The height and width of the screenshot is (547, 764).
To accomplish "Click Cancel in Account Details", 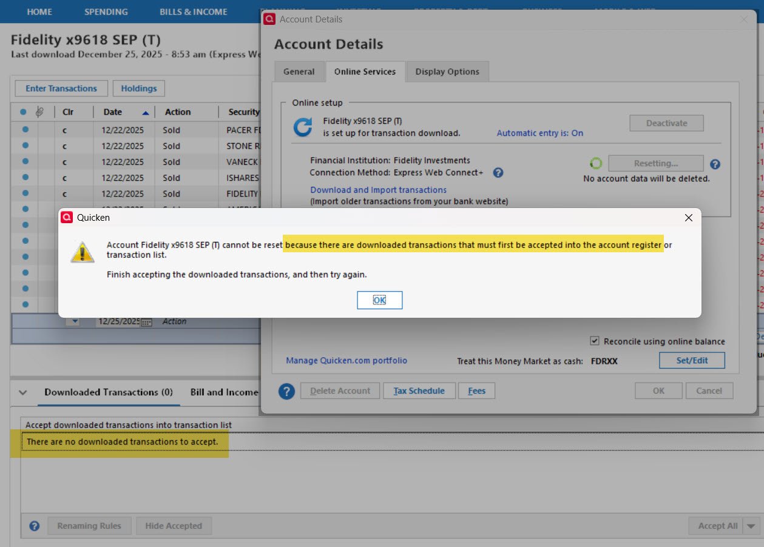I will pos(709,391).
